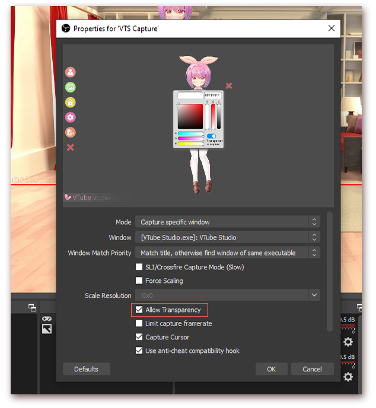The height and width of the screenshot is (408, 376).
Task: Click the red X below the sidebar icons
Action: [x=70, y=148]
